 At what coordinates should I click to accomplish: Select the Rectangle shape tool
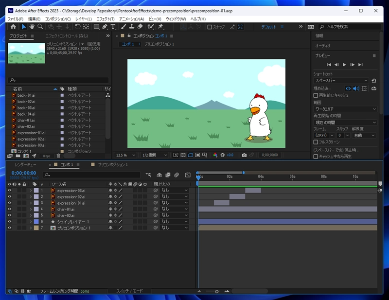click(x=96, y=27)
